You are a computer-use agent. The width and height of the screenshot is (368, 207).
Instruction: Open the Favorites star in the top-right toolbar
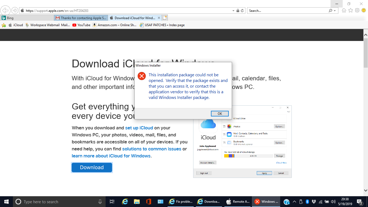coord(350,11)
